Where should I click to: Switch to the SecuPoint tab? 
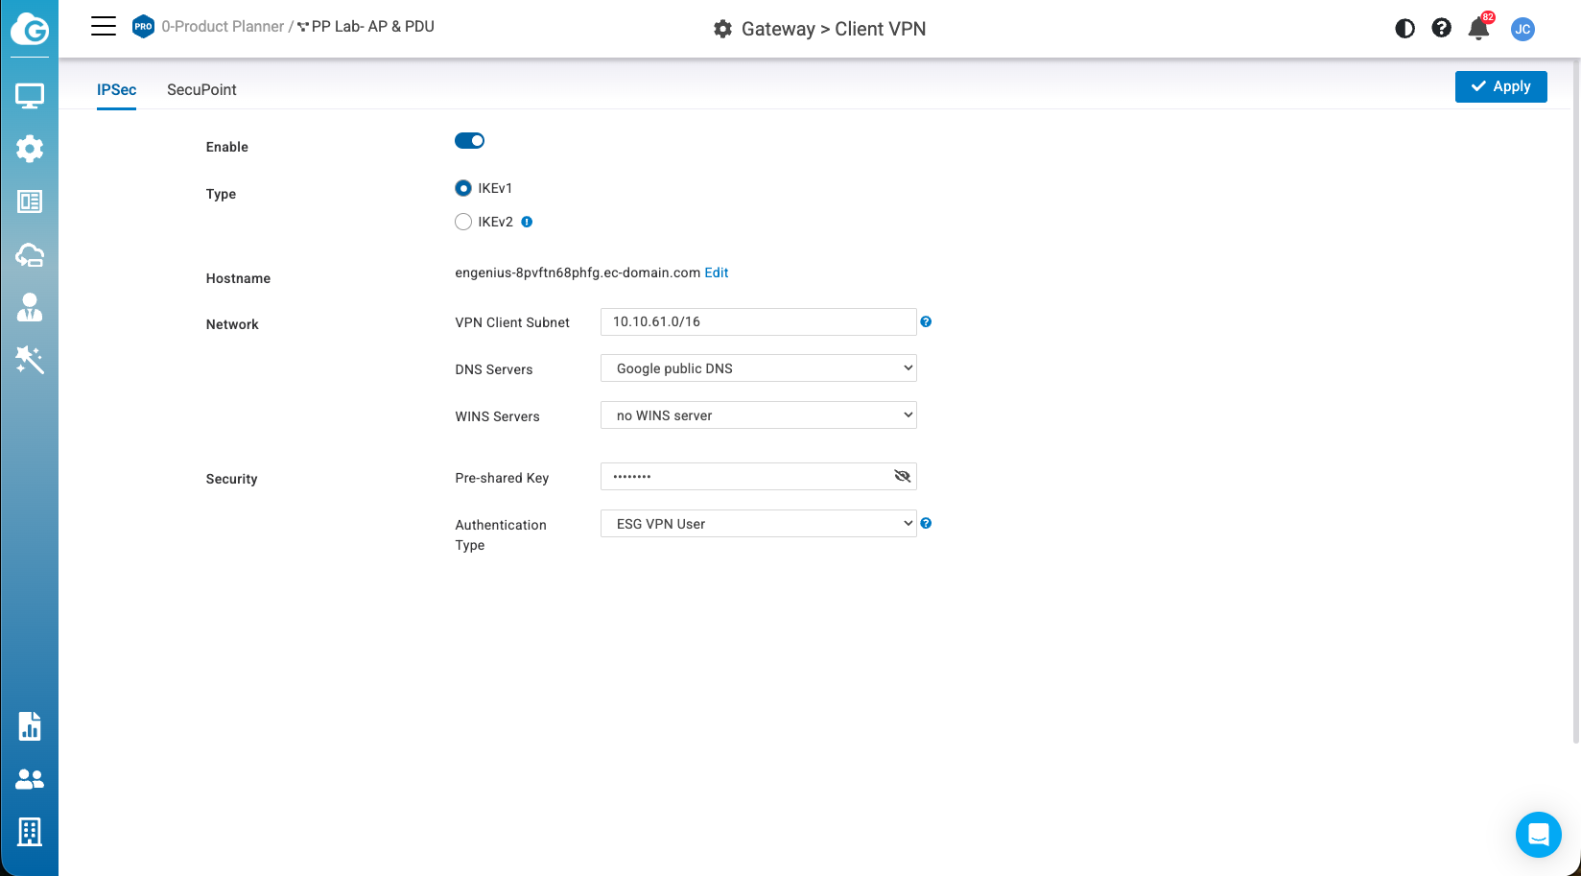click(201, 89)
